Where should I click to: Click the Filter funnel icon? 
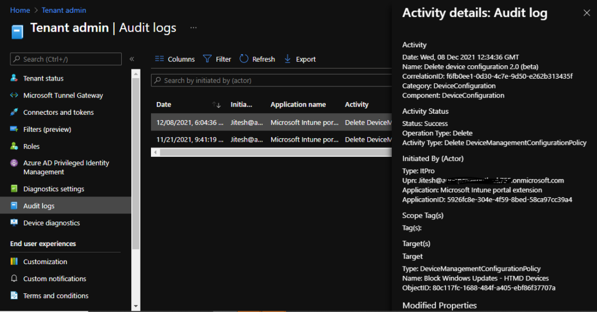tap(207, 59)
